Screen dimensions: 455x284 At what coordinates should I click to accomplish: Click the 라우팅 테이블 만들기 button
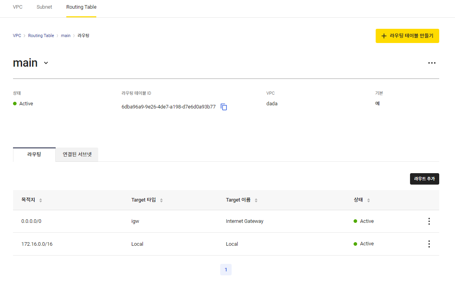pos(407,36)
